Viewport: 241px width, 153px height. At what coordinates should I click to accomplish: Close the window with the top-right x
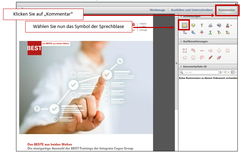[x=236, y=4]
